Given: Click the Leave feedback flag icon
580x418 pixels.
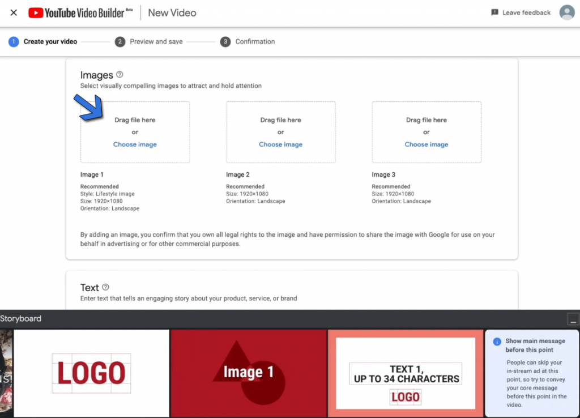Looking at the screenshot, I should [494, 12].
